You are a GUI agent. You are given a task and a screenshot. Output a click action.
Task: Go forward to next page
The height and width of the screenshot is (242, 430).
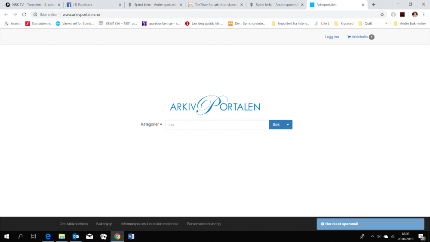pos(15,15)
